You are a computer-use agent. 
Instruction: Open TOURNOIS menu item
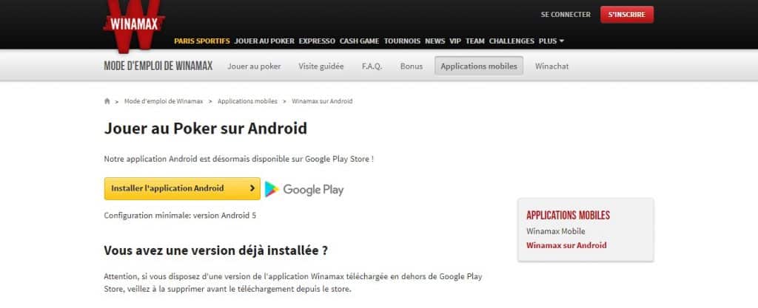pyautogui.click(x=402, y=41)
